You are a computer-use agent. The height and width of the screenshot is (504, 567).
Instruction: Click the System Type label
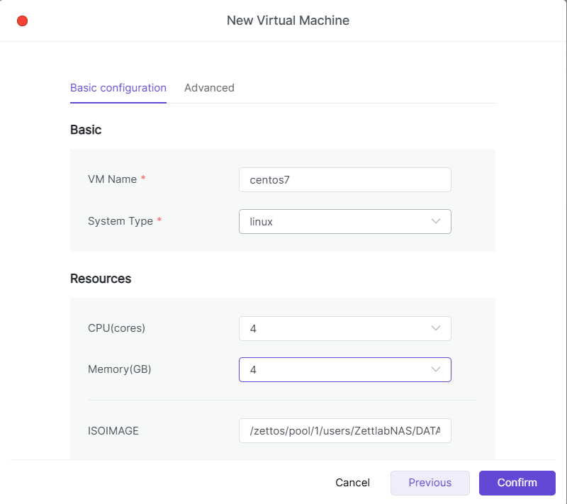[x=120, y=221]
